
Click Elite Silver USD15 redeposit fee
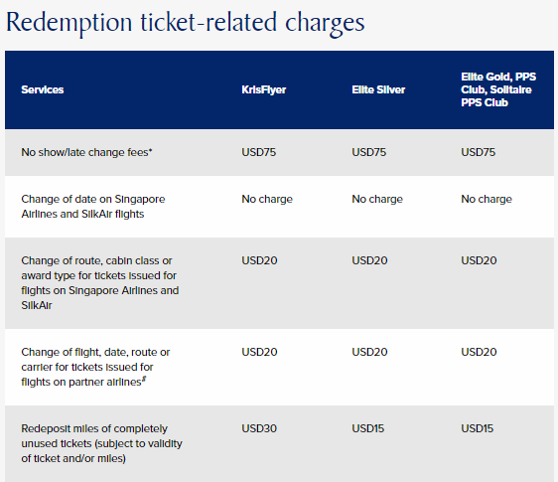(368, 428)
